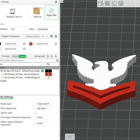Open First layer filament sequence dropdown
The width and height of the screenshot is (140, 140).
43,117
